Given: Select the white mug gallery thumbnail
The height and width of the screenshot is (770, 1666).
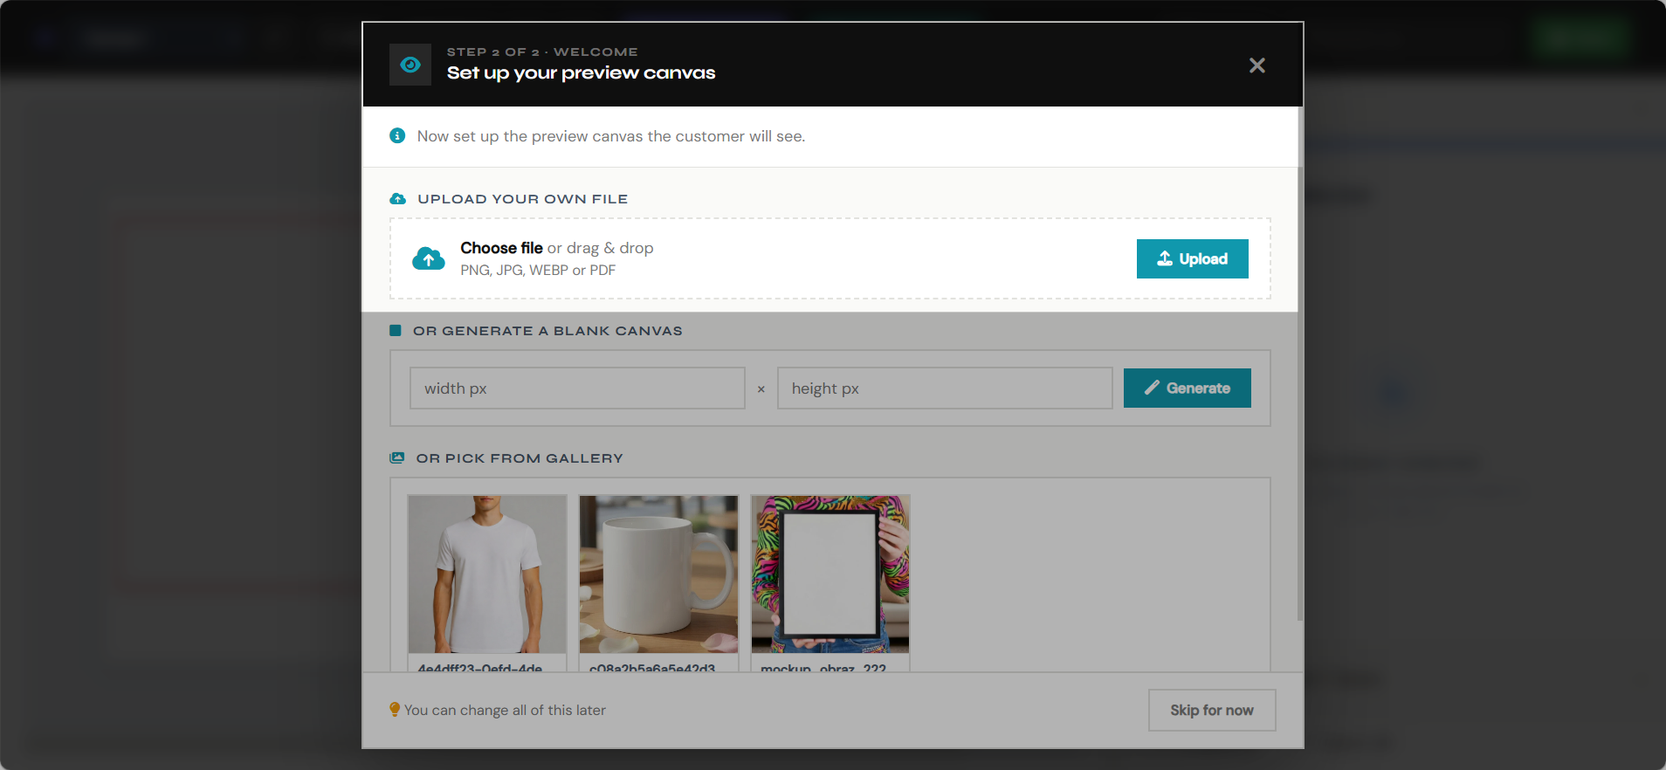Looking at the screenshot, I should click(658, 574).
